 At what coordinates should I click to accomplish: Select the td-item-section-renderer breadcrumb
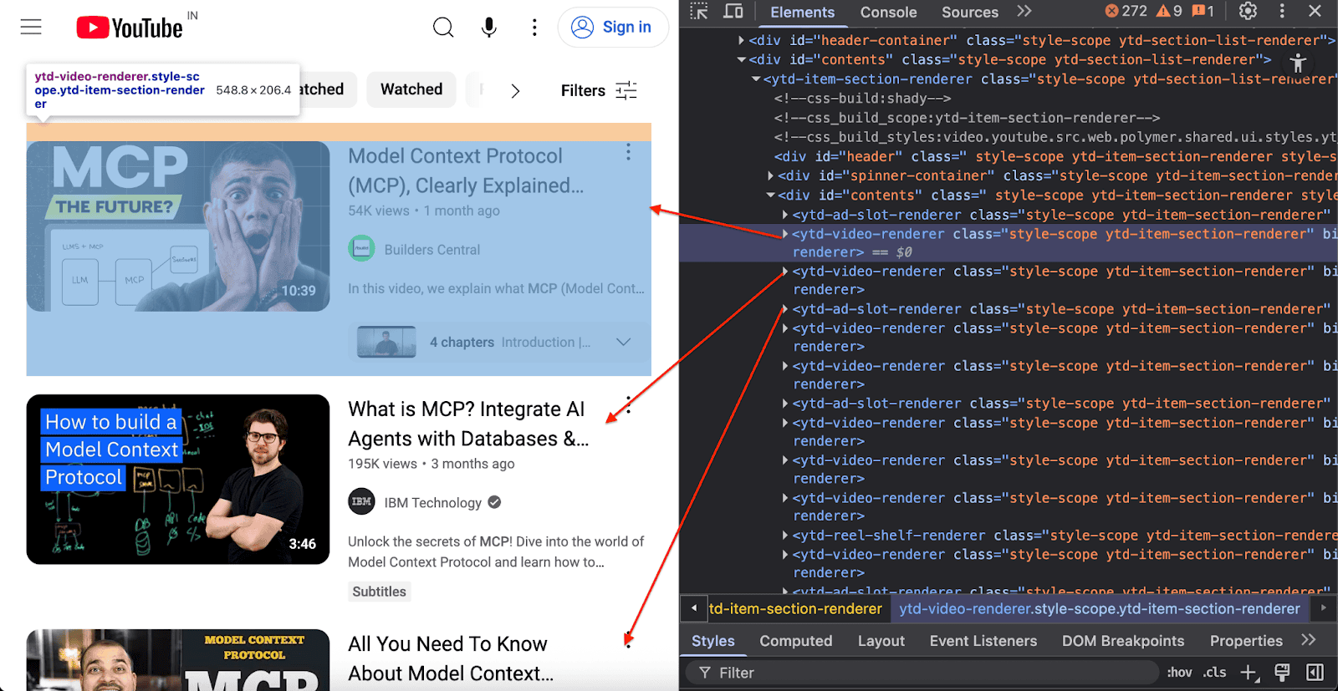[795, 609]
